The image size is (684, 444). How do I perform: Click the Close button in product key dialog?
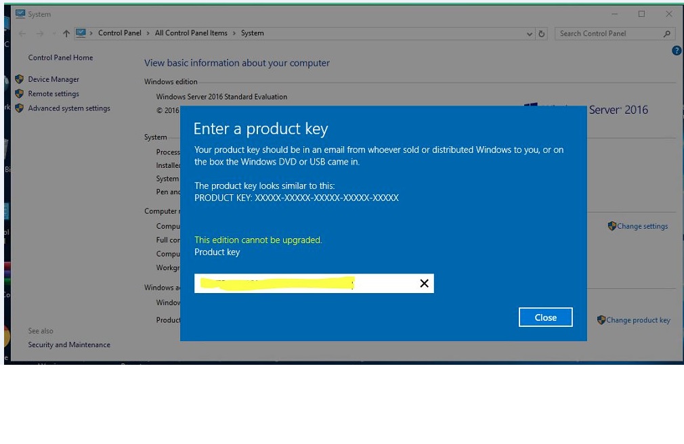(x=545, y=317)
